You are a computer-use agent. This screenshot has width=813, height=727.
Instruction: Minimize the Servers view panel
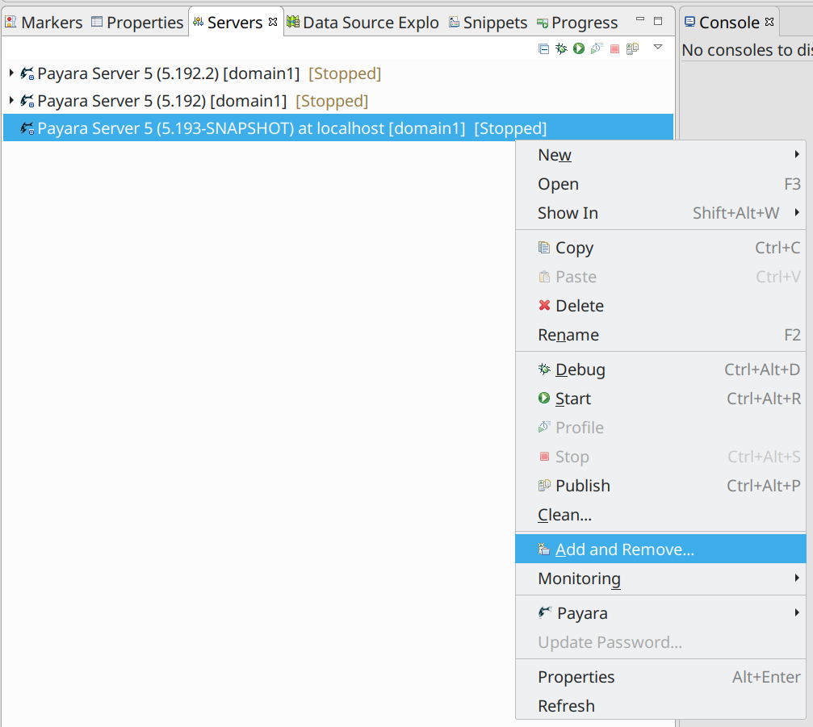point(640,20)
